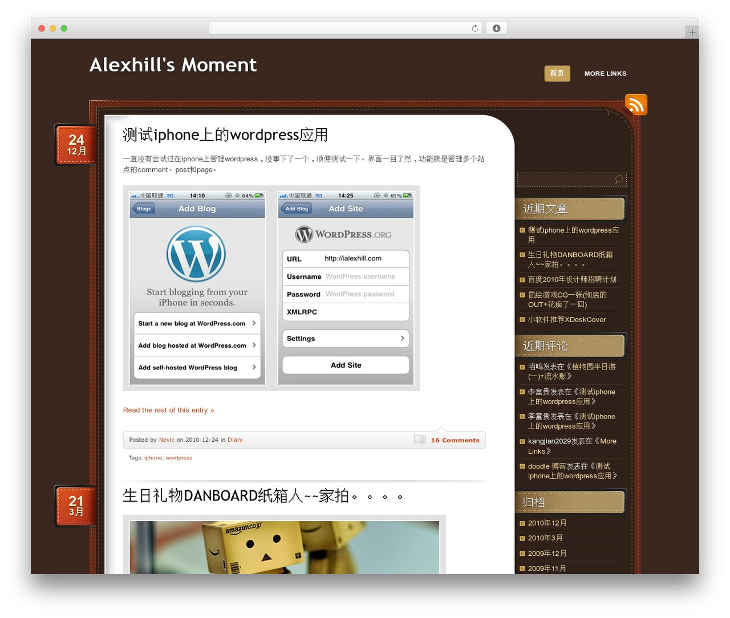Click the 近期文章 sidebar heading
This screenshot has width=730, height=618.
click(x=570, y=209)
